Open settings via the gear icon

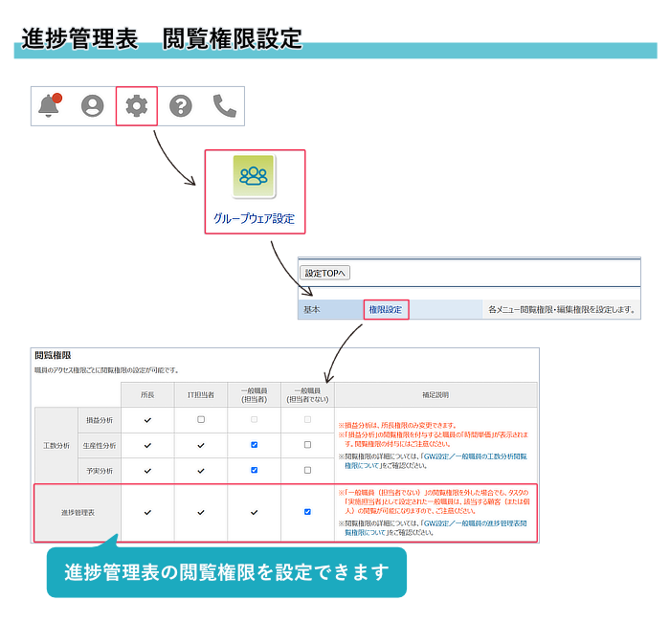136,105
